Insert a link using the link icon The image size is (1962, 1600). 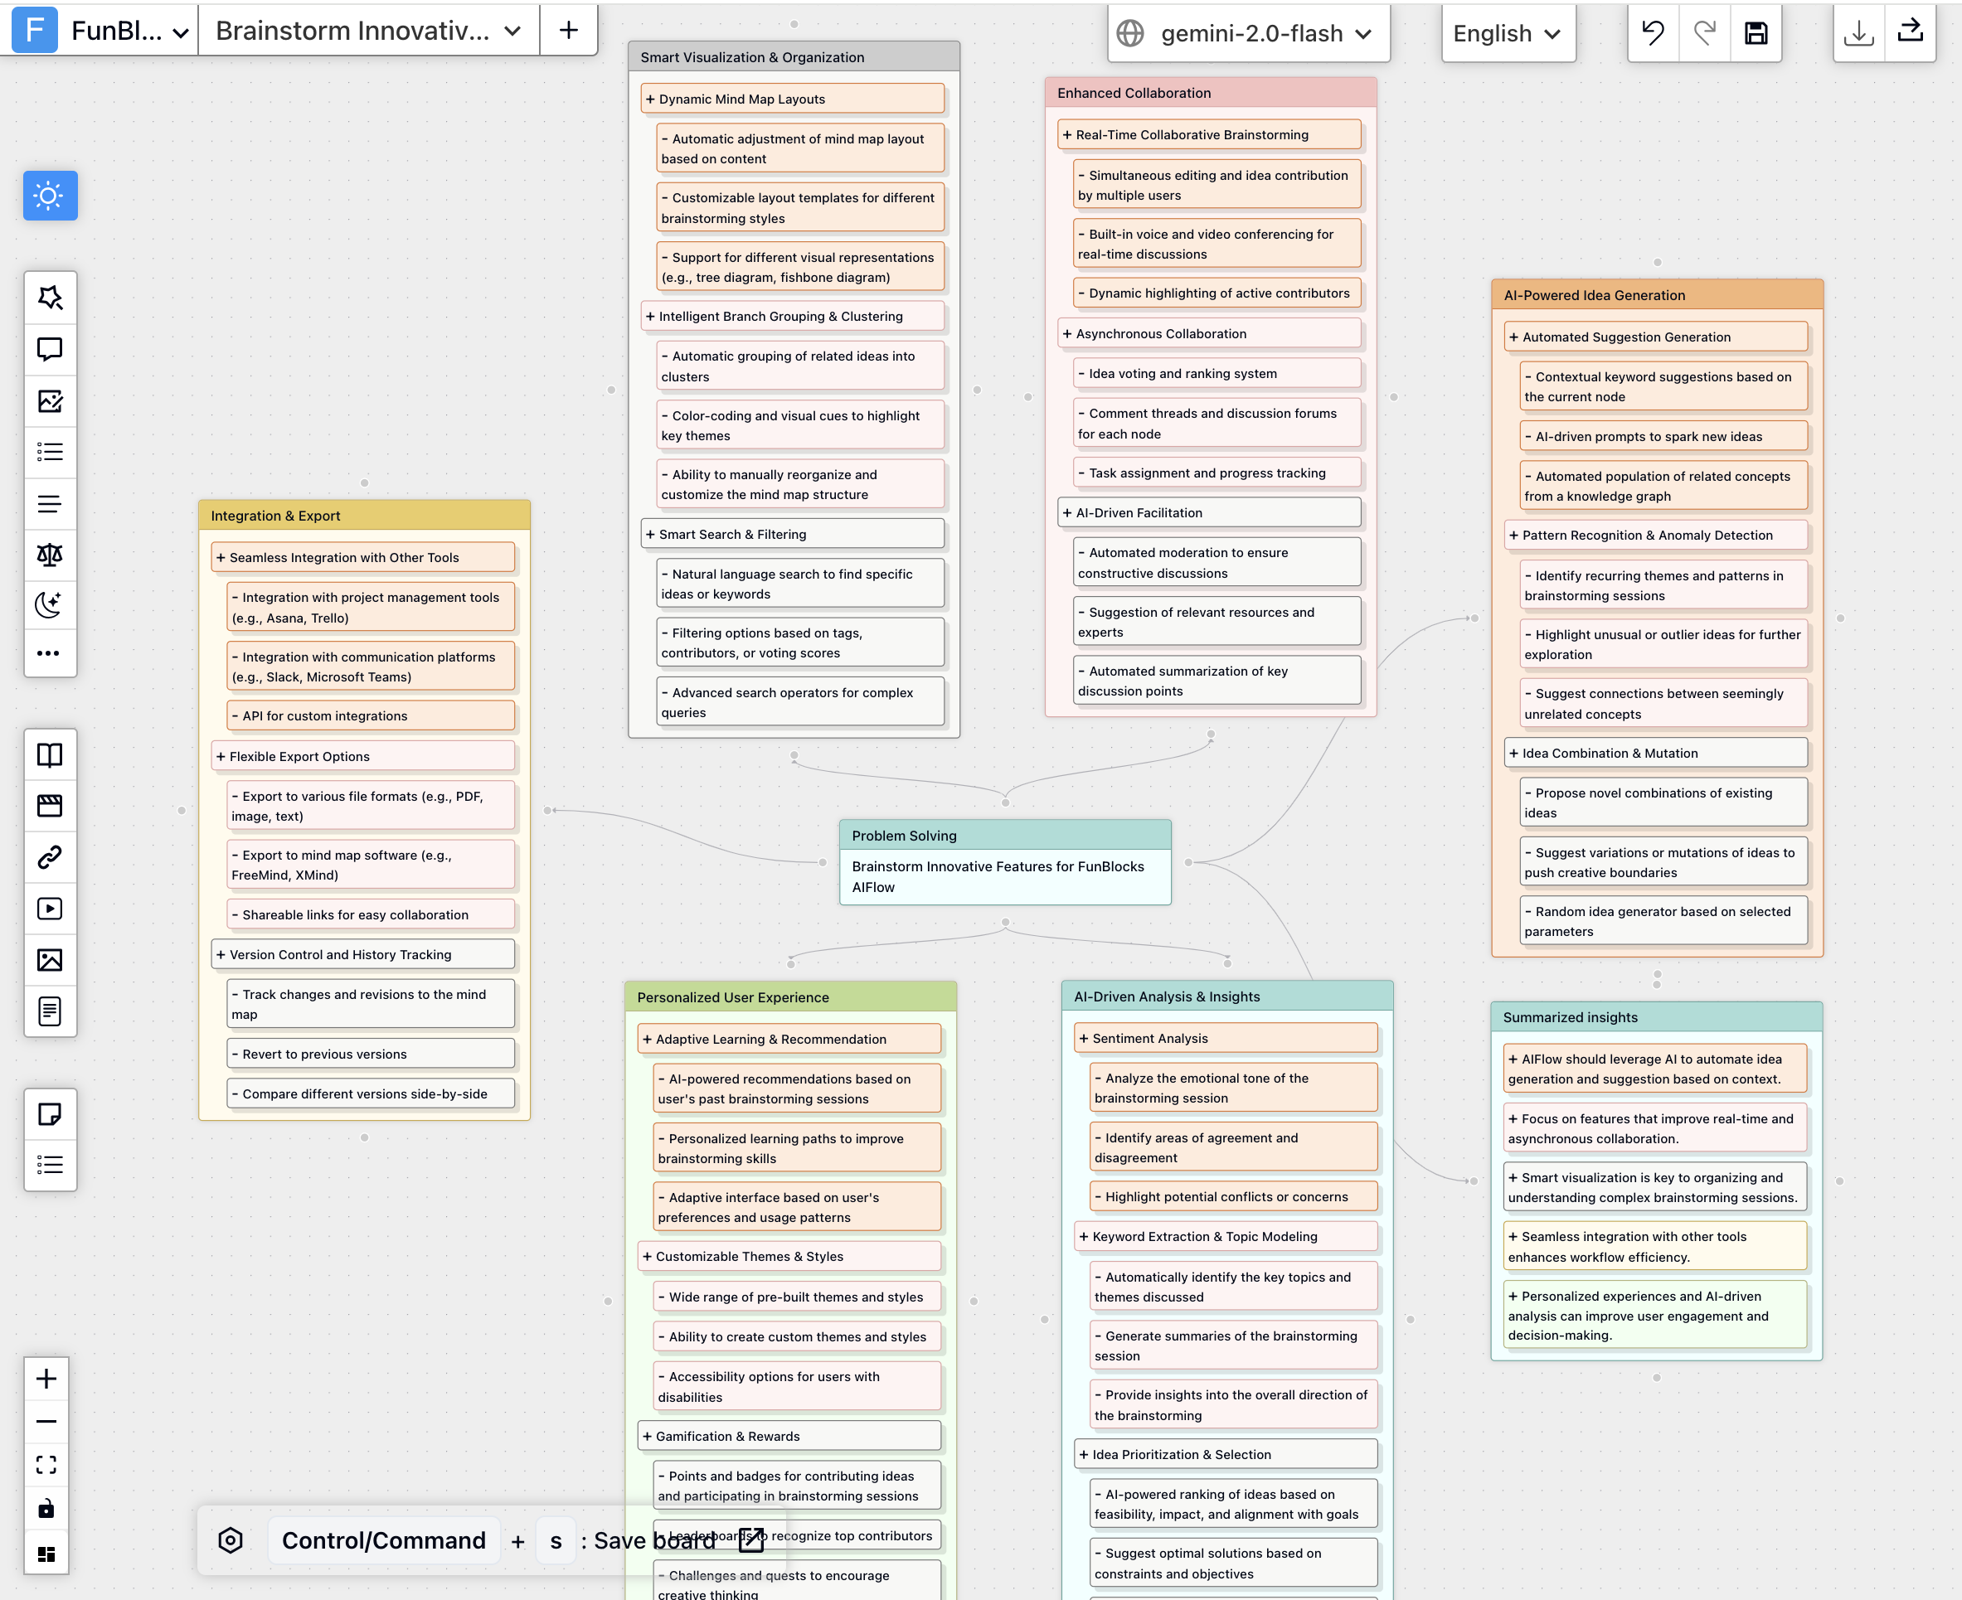(50, 857)
